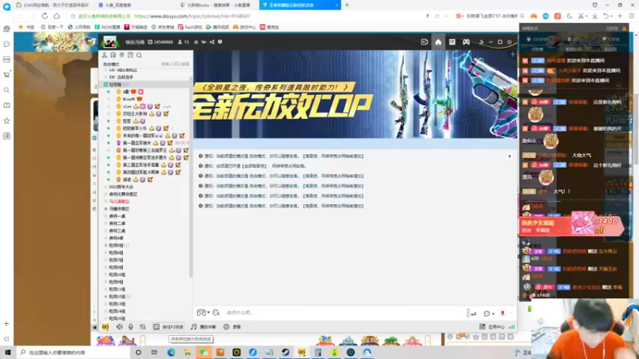Open the bulletin board icon above the channel tree
Image resolution: width=639 pixels, height=359 pixels.
point(130,55)
